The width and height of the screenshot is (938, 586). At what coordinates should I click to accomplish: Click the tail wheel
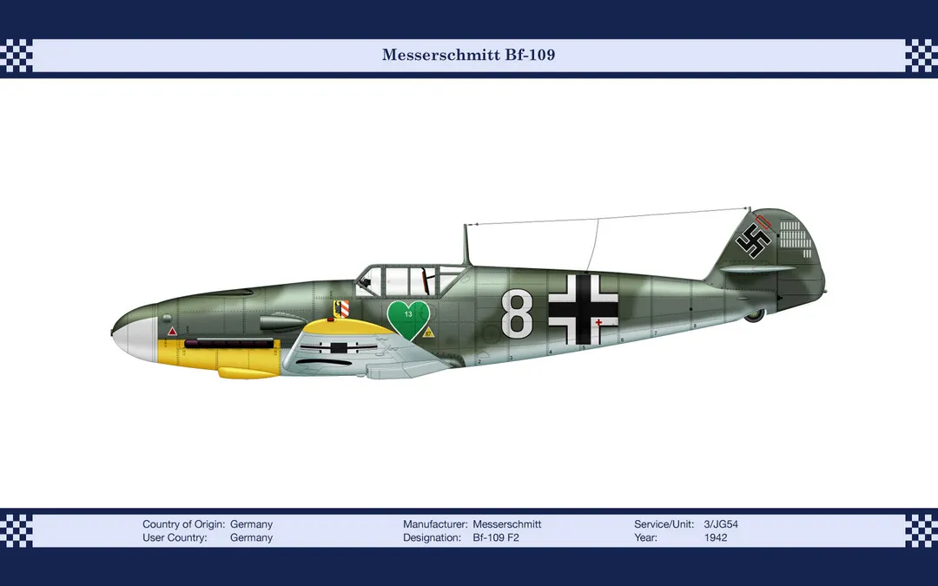[x=755, y=315]
